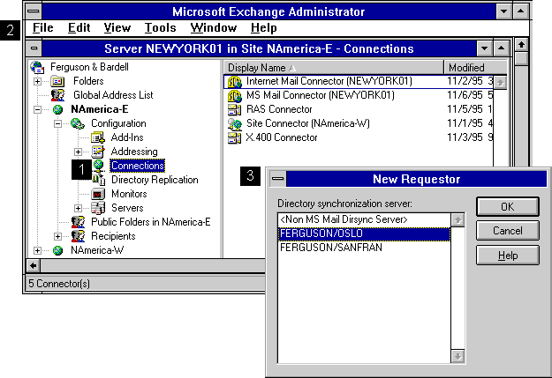Select the RAS Connector row

pos(359,109)
